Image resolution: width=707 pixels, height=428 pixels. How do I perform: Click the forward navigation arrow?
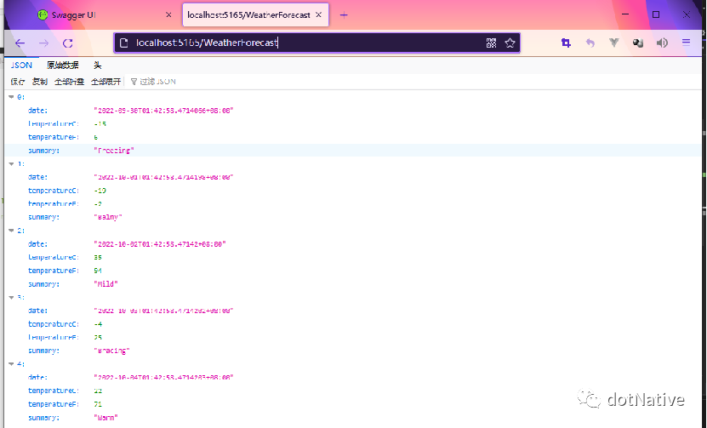pyautogui.click(x=43, y=43)
